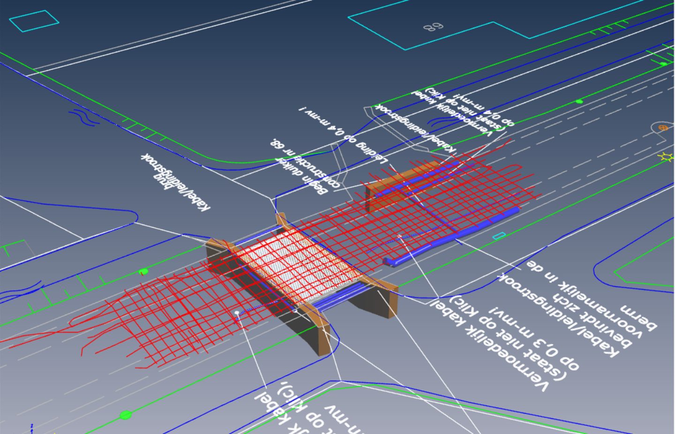Viewport: 675px width, 434px height.
Task: Click the small cyan rectangle beside blue pipe
Action: tap(500, 235)
